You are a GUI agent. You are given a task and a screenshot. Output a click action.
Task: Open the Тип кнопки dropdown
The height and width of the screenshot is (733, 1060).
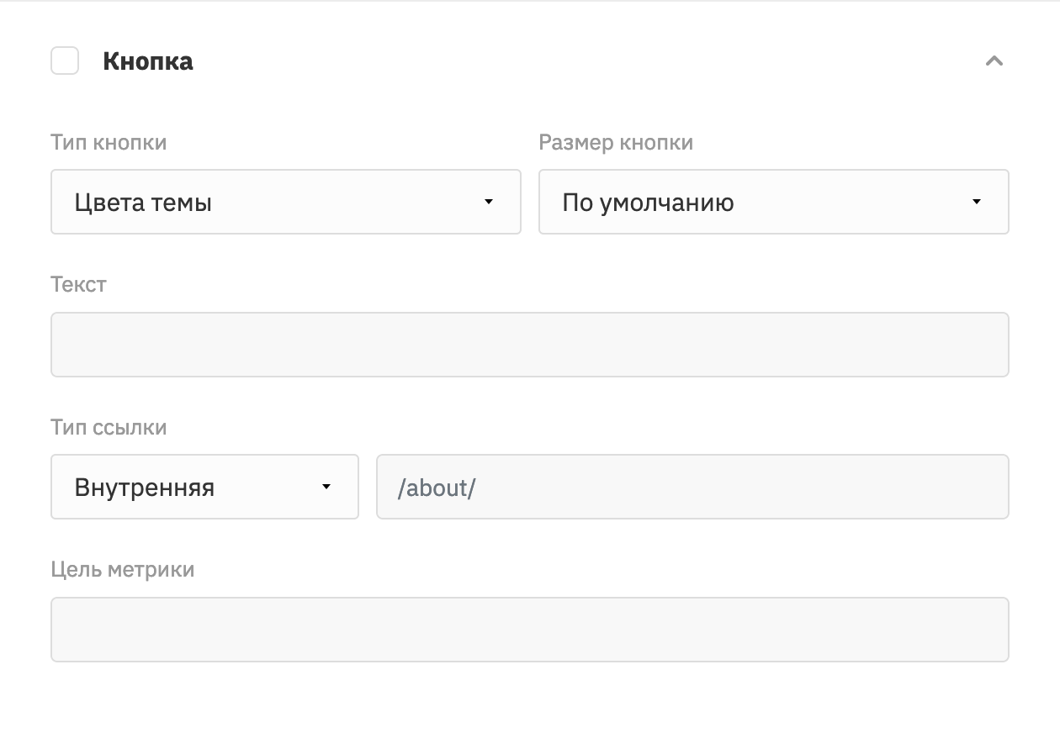coord(286,202)
